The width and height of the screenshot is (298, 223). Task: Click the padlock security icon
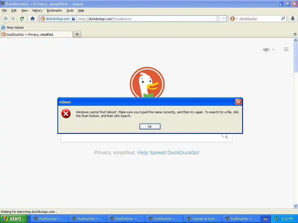click(73, 19)
